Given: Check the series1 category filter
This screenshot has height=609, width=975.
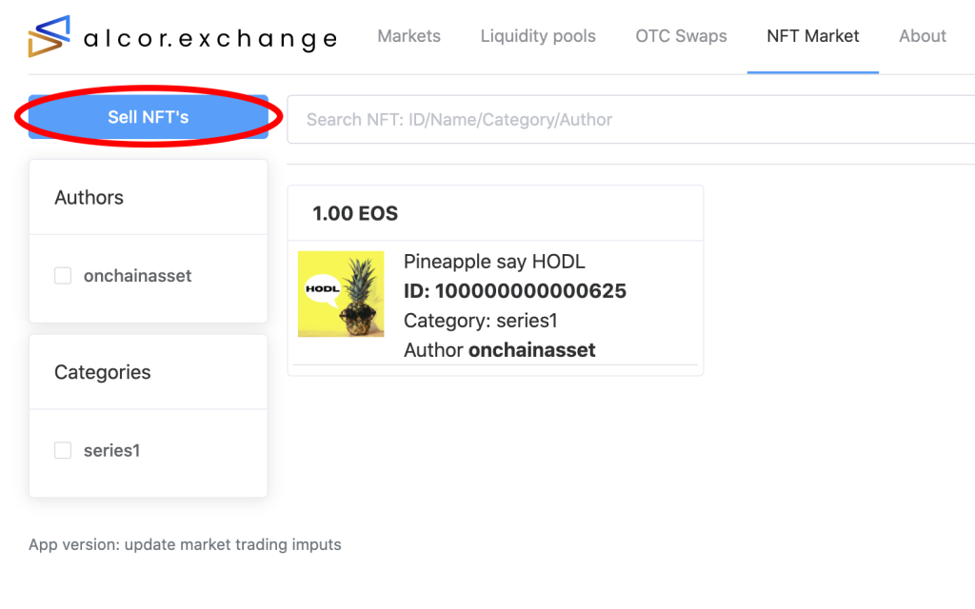Looking at the screenshot, I should [x=62, y=450].
